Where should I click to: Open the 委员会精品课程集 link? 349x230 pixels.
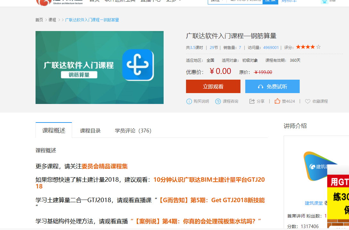click(x=105, y=166)
